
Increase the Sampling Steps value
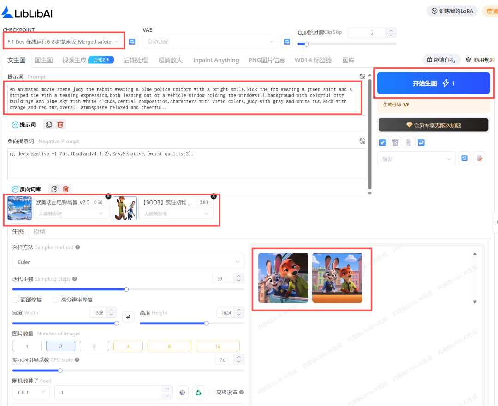[239, 276]
